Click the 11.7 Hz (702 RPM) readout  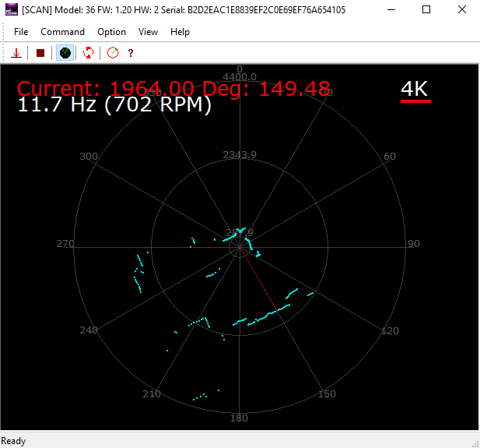(114, 105)
